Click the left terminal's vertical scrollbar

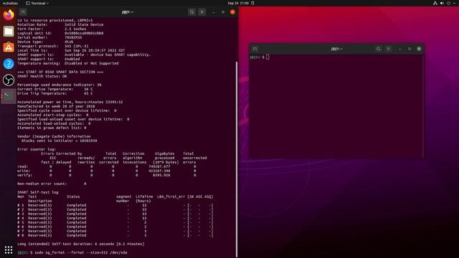pyautogui.click(x=236, y=159)
